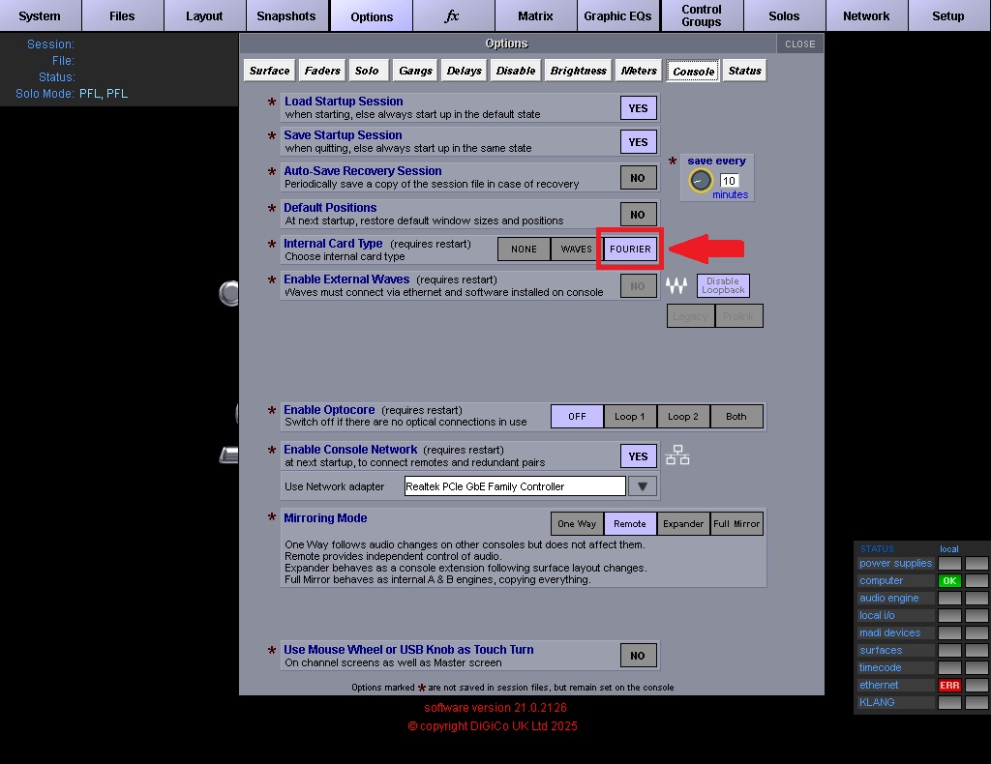The image size is (991, 764).
Task: Open the Solos menu
Action: 784,15
